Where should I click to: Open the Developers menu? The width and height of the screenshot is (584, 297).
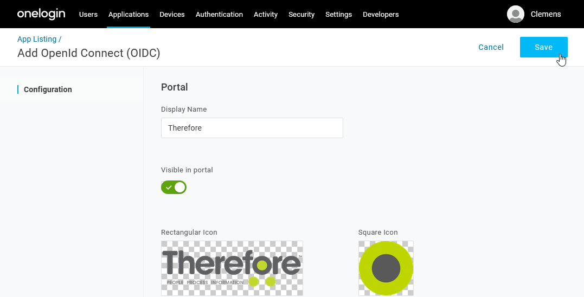coord(381,15)
